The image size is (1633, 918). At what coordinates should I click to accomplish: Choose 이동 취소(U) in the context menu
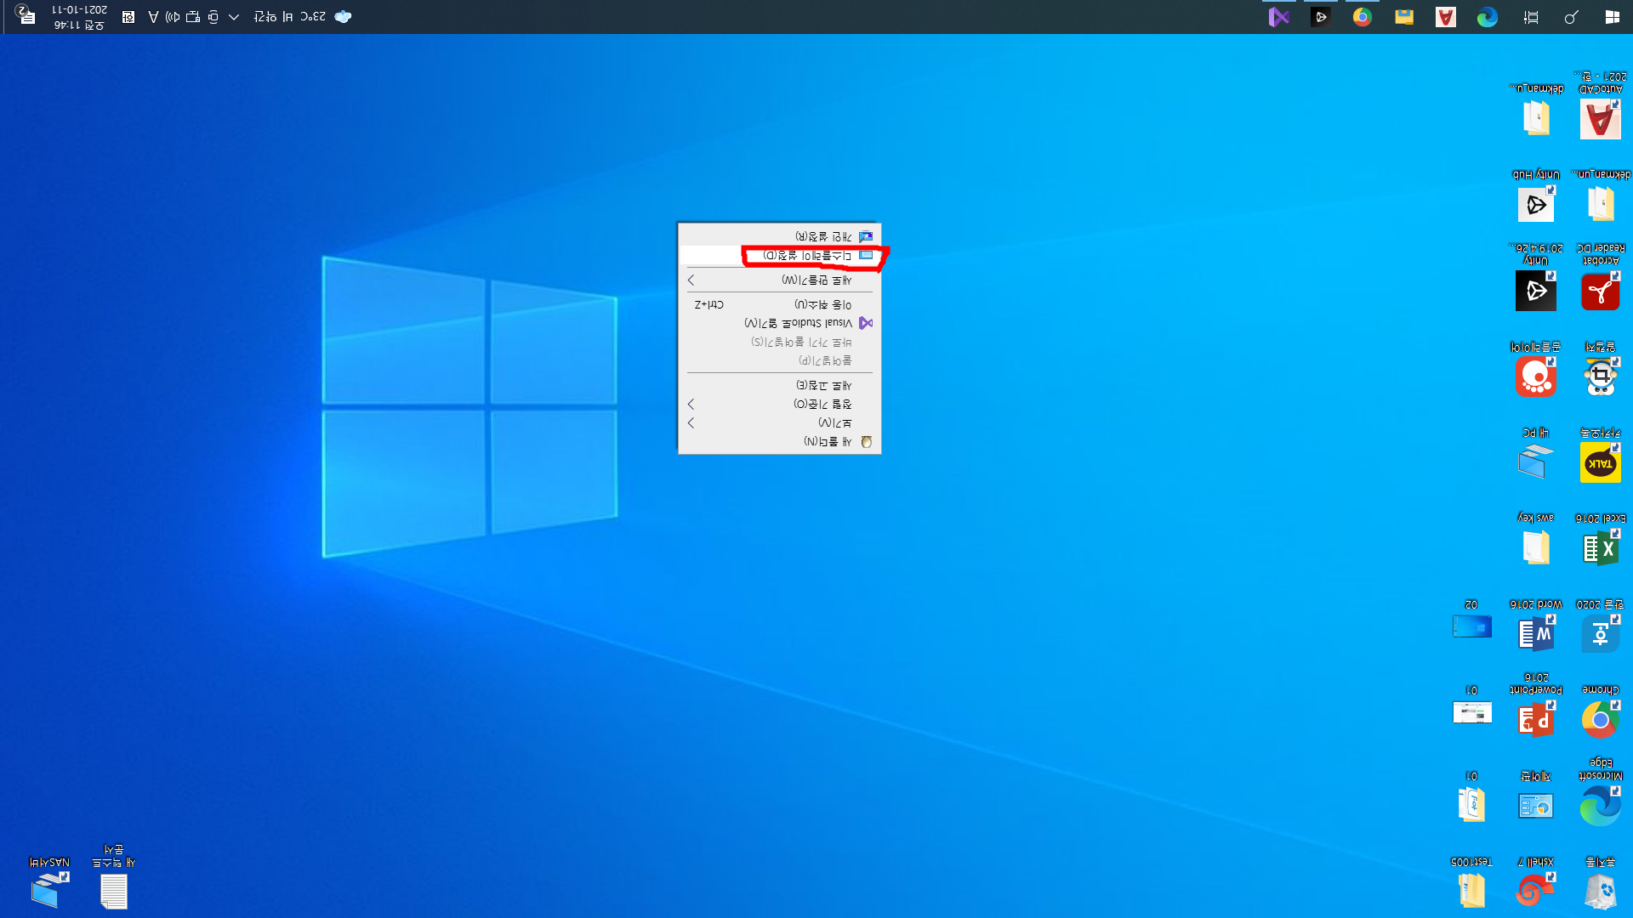tap(780, 304)
